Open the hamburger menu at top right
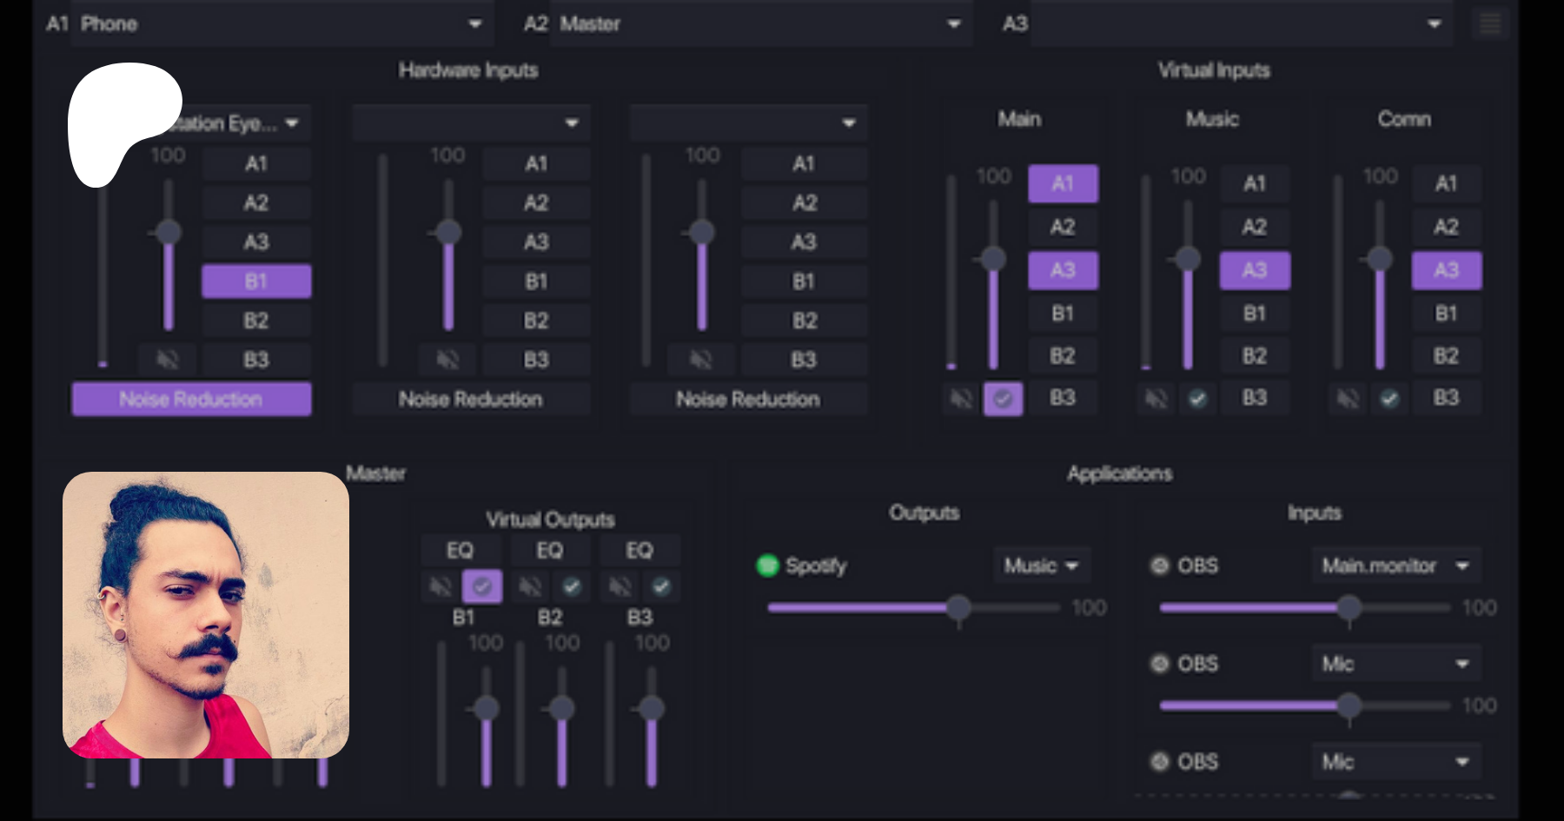Screen dimensions: 1564x821 tap(1489, 23)
